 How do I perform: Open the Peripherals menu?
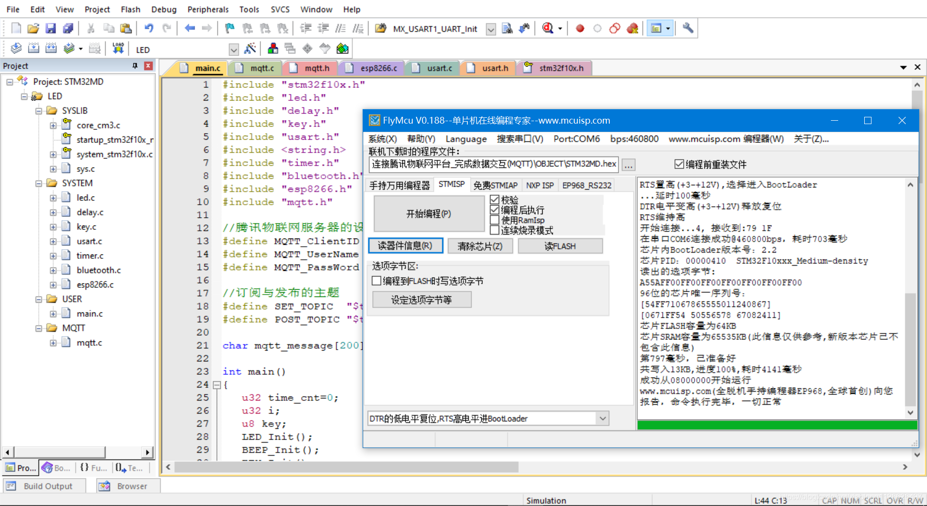point(208,9)
